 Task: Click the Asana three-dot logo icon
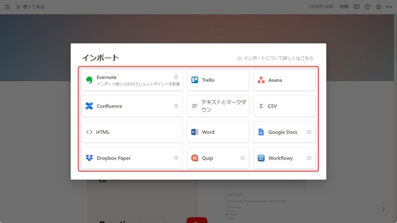(x=261, y=80)
